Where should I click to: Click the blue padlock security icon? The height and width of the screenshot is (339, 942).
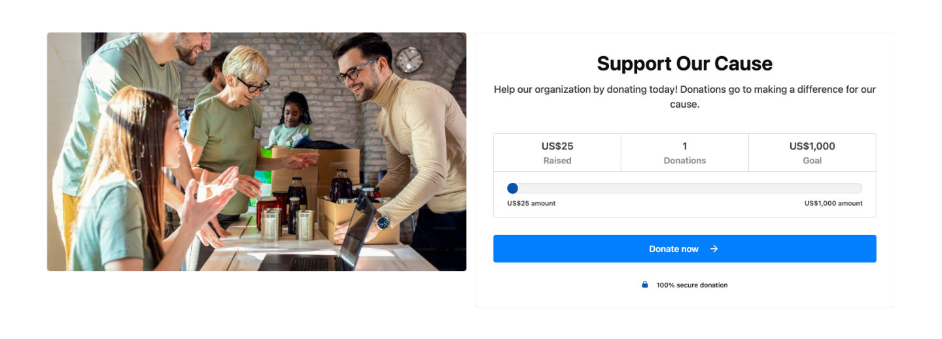(x=644, y=285)
